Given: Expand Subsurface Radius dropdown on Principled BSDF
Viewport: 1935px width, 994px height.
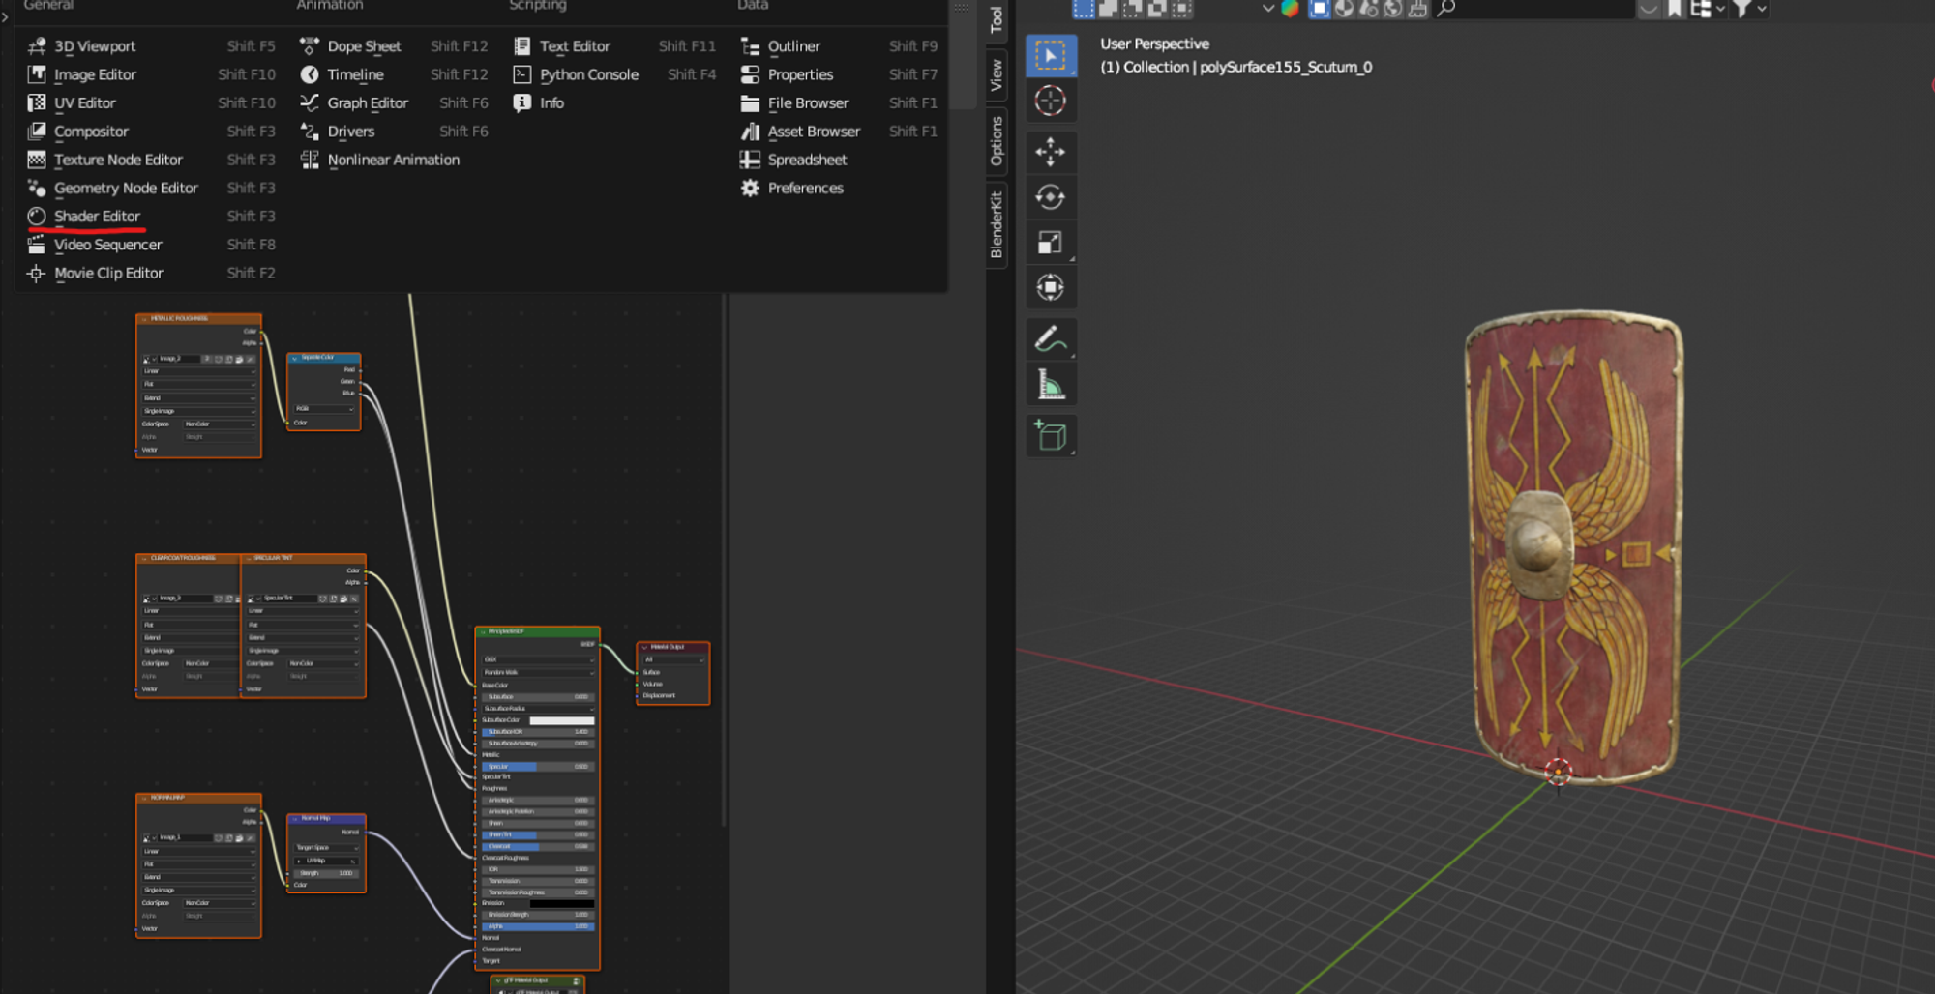Looking at the screenshot, I should pos(538,709).
